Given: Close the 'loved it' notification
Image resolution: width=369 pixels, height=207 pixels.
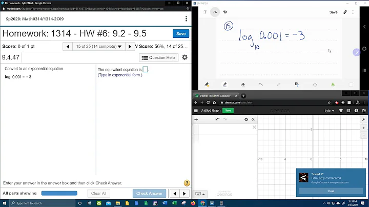Looking at the screenshot, I should tap(331, 191).
